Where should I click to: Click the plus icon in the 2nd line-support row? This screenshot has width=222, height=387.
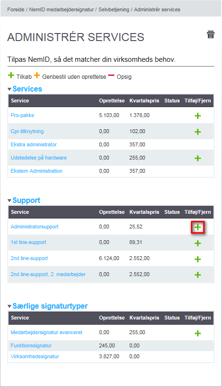click(x=198, y=259)
